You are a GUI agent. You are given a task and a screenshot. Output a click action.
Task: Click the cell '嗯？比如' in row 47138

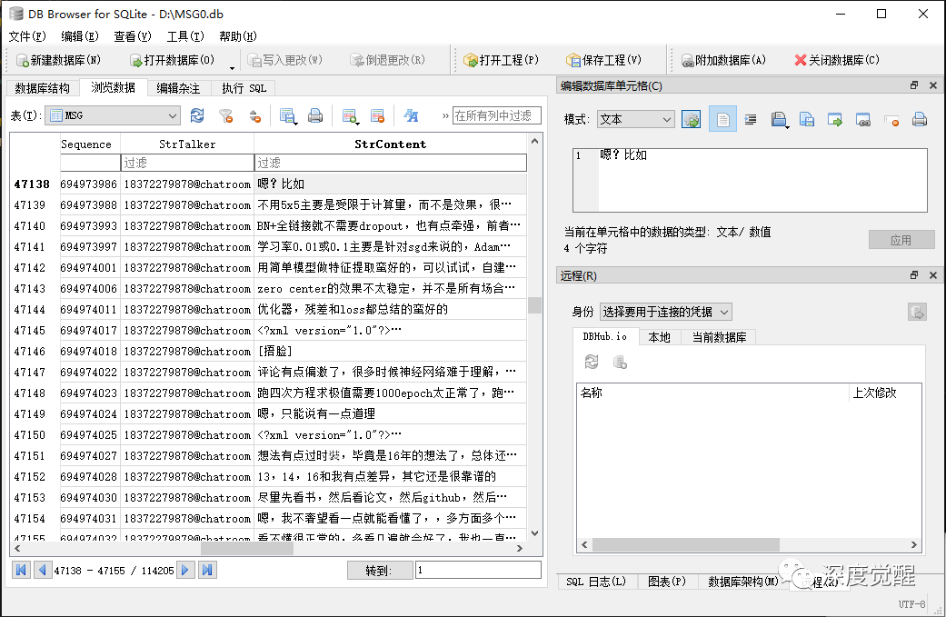click(x=391, y=184)
